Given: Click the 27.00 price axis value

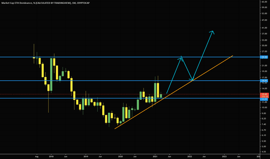Looking at the screenshot, I should [x=264, y=51].
